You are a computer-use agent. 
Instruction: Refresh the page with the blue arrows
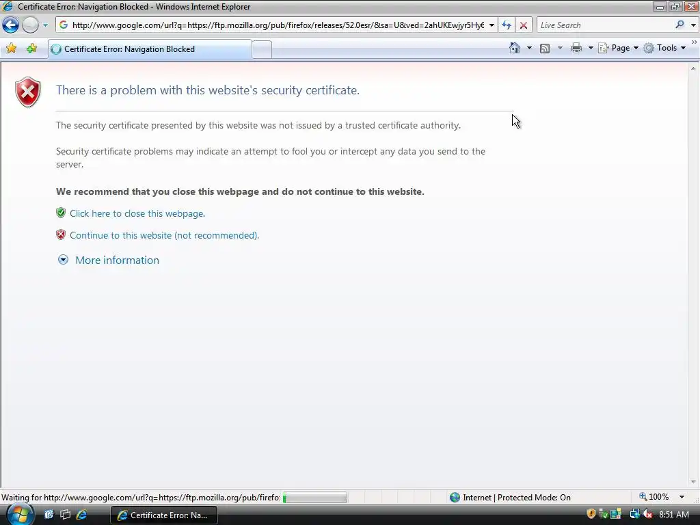click(507, 25)
